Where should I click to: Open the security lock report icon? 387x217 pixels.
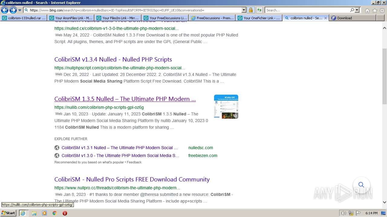pyautogui.click(x=251, y=10)
